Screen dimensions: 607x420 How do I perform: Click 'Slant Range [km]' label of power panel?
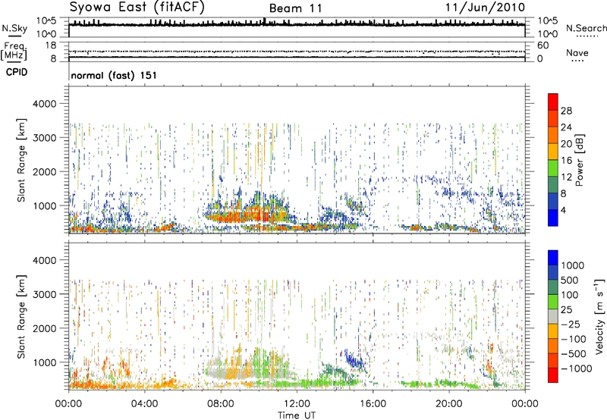[x=21, y=160]
